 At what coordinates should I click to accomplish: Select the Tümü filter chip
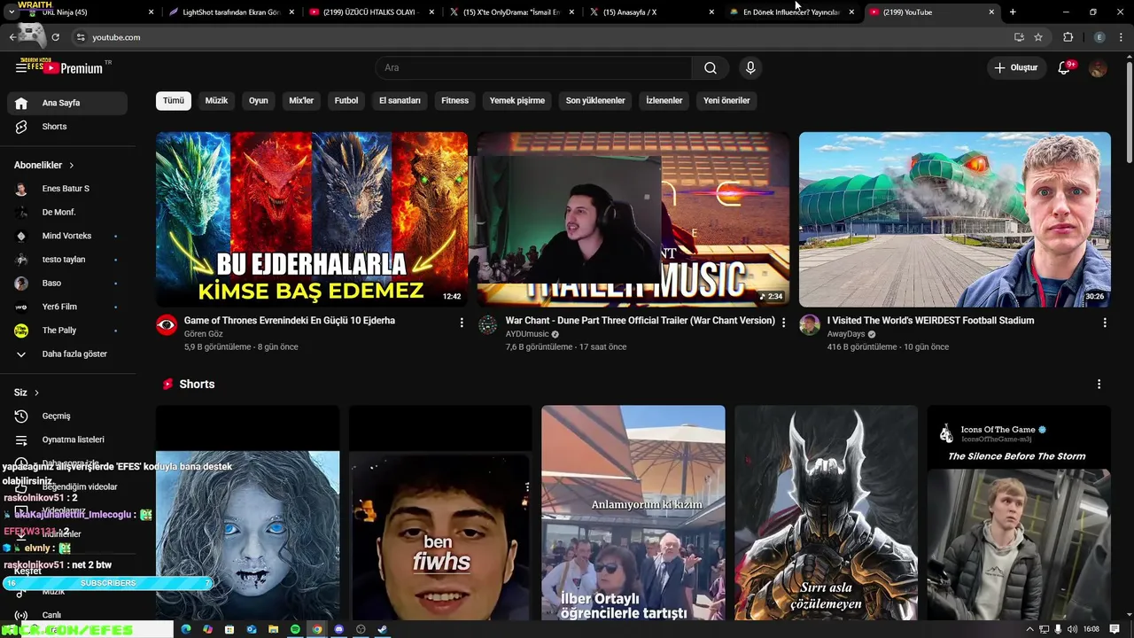174,100
